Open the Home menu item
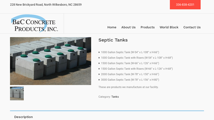Viewport: 214px width, 120px height. pyautogui.click(x=112, y=27)
